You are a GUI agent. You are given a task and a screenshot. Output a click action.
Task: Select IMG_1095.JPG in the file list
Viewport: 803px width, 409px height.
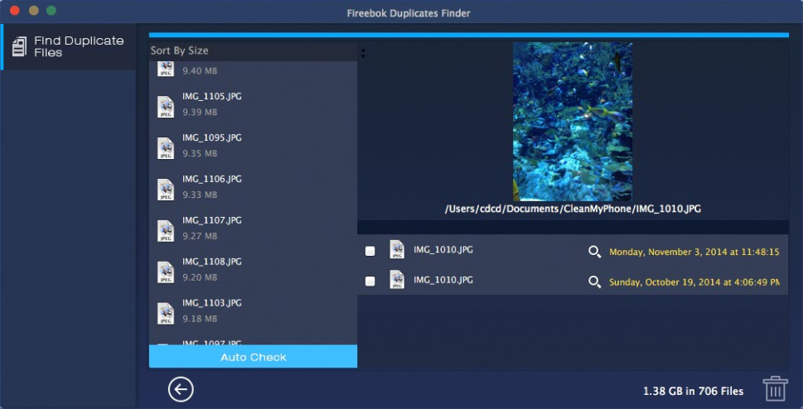tap(253, 146)
